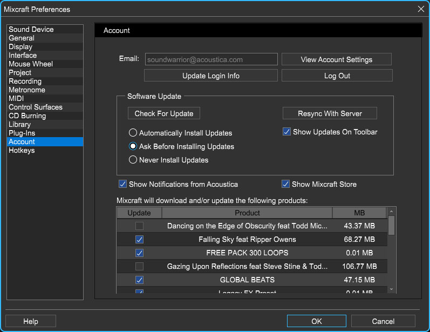Check update box for Dancing on the Edge
This screenshot has height=332, width=430.
point(139,226)
